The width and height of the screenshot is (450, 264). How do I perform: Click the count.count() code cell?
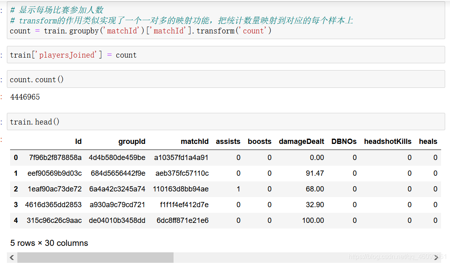coord(226,79)
